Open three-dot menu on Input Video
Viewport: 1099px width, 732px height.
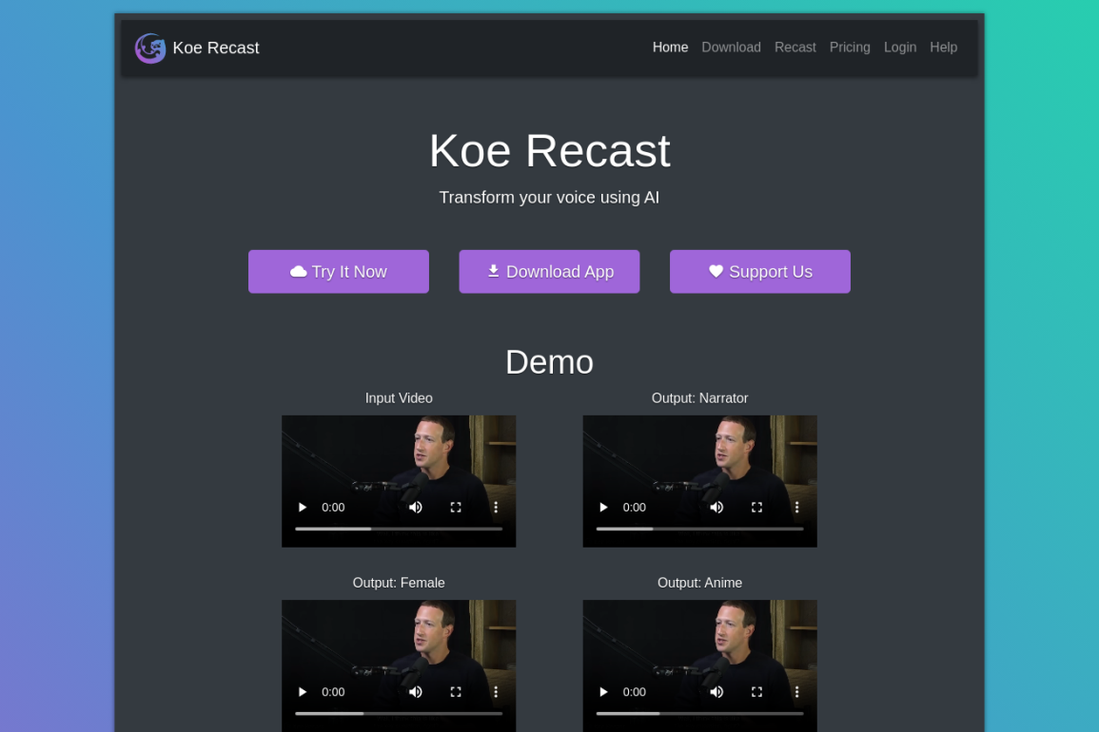pos(496,507)
